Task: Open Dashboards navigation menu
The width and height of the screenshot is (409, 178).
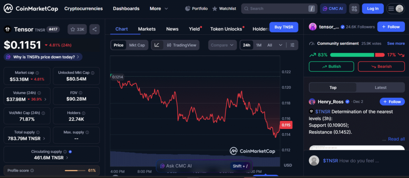Action: point(126,9)
